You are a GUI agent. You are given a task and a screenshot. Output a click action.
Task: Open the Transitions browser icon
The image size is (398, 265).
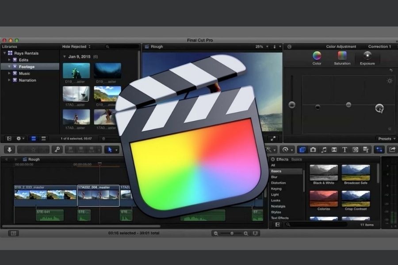tap(334, 150)
